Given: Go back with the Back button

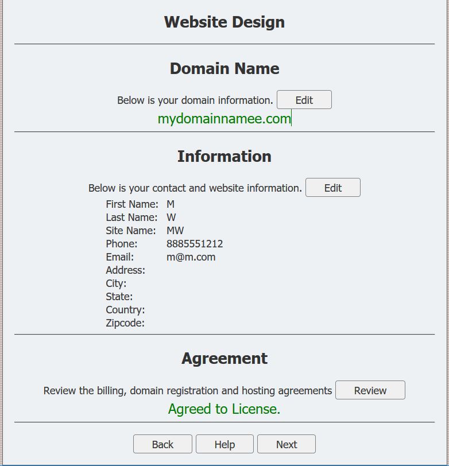Looking at the screenshot, I should coord(162,444).
